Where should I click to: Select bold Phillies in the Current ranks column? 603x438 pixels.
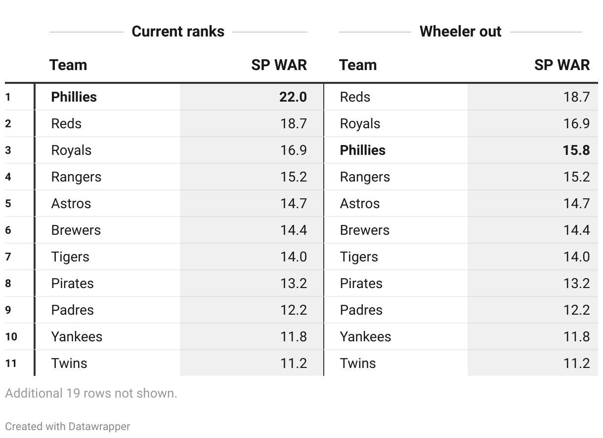74,97
